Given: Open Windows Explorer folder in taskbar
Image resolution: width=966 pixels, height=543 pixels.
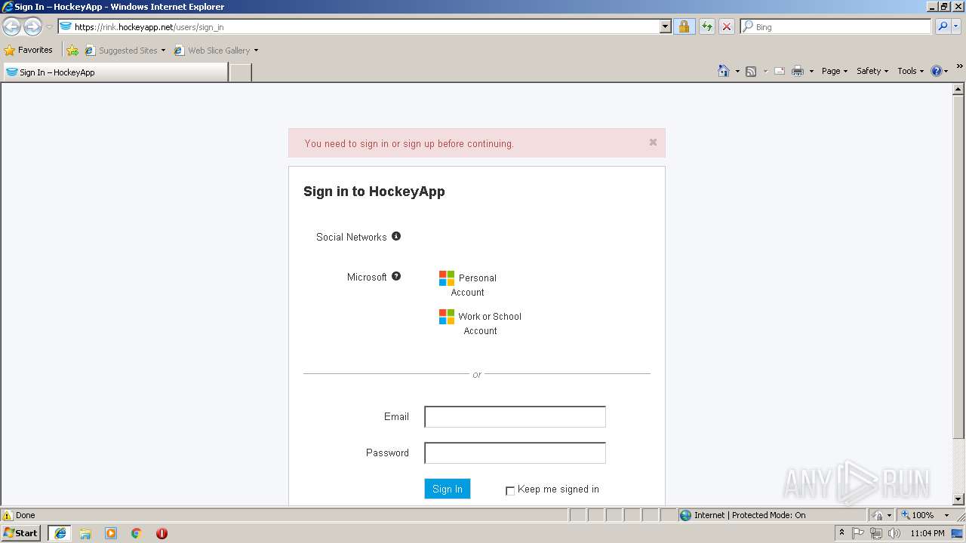Looking at the screenshot, I should click(85, 533).
